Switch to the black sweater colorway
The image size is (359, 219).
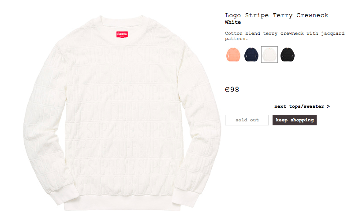(x=288, y=55)
